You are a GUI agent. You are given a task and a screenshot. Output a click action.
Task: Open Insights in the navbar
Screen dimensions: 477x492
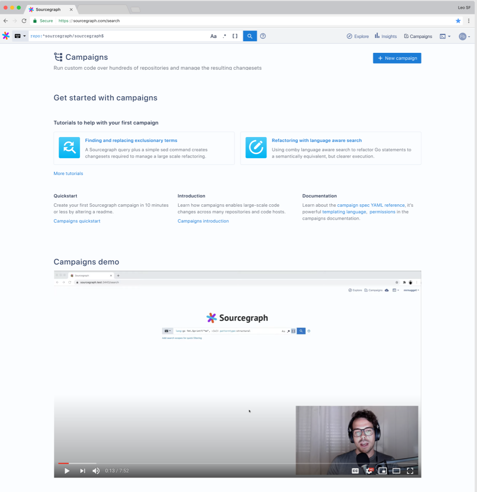point(386,36)
